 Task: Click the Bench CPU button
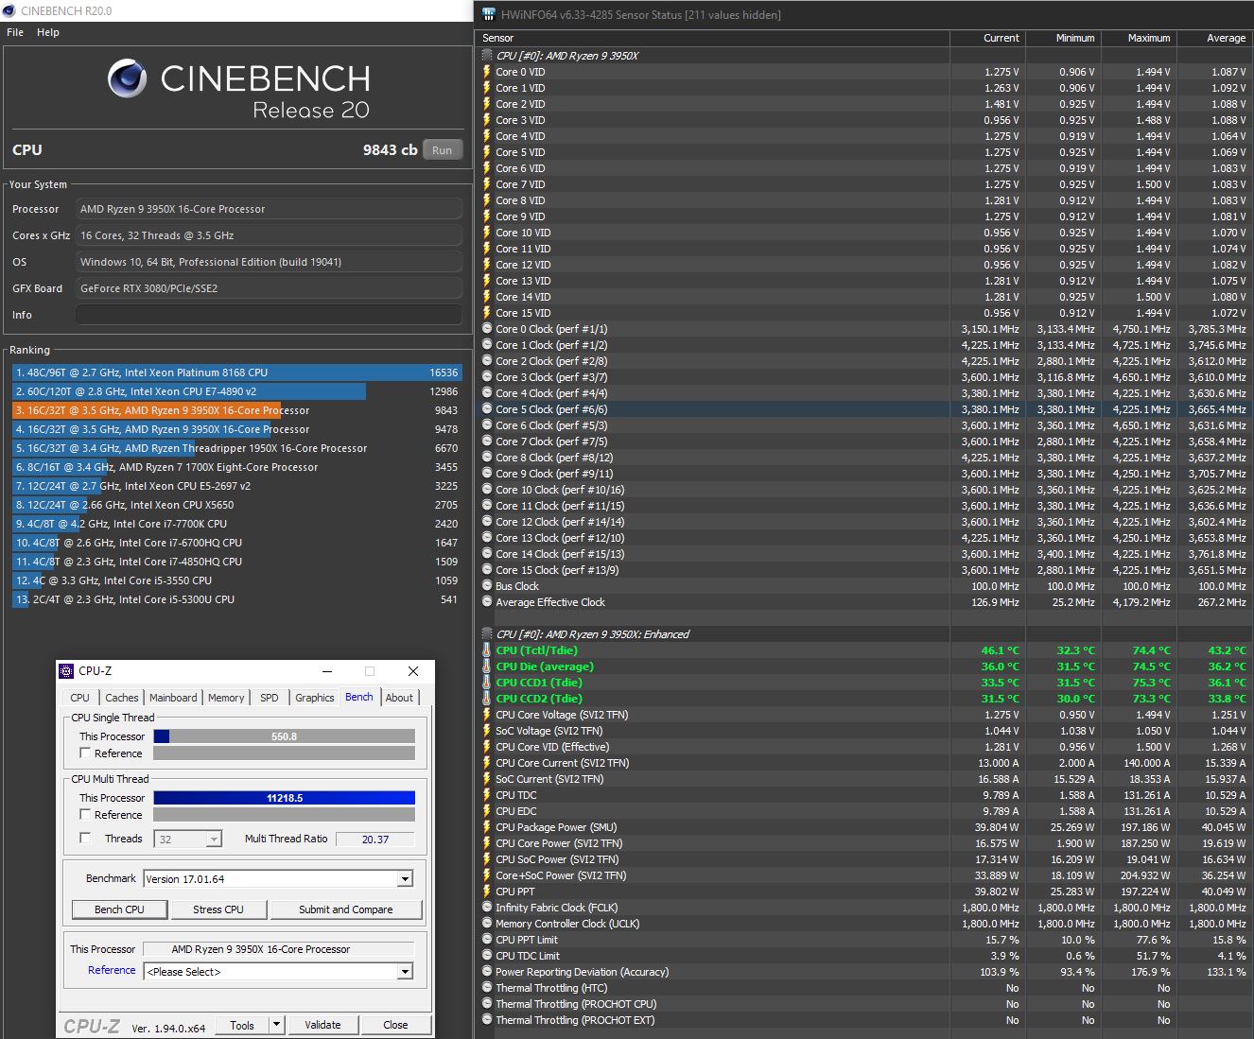[x=120, y=909]
